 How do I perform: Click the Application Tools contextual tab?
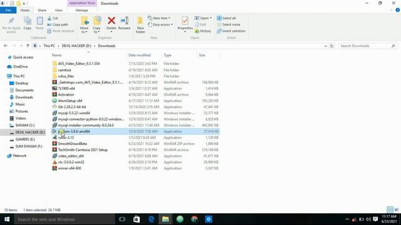[82, 3]
